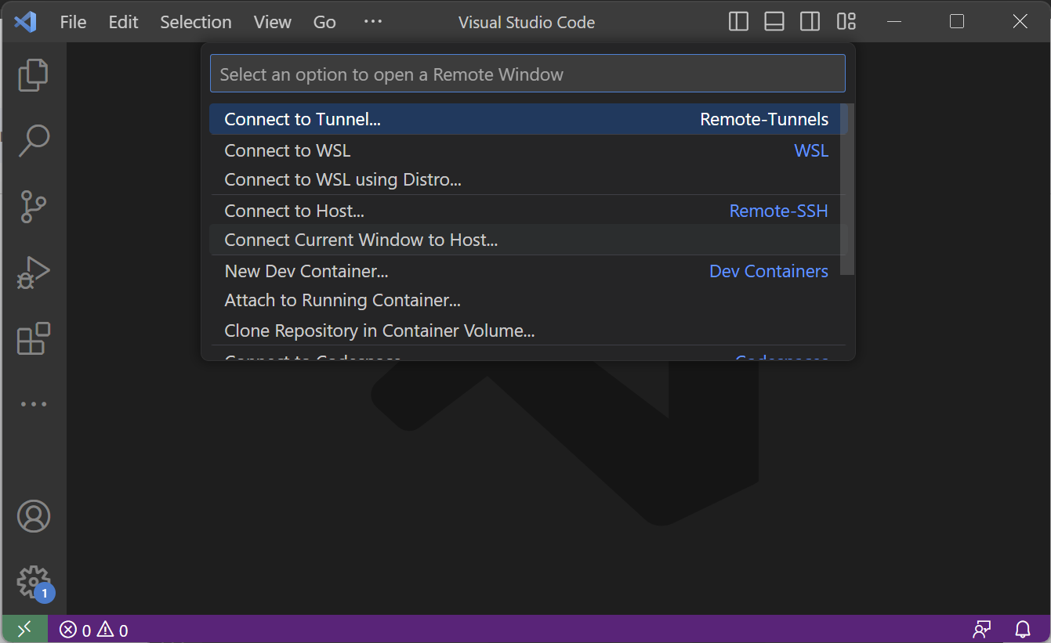Open the Selection menu
This screenshot has height=643, width=1051.
pyautogui.click(x=196, y=22)
